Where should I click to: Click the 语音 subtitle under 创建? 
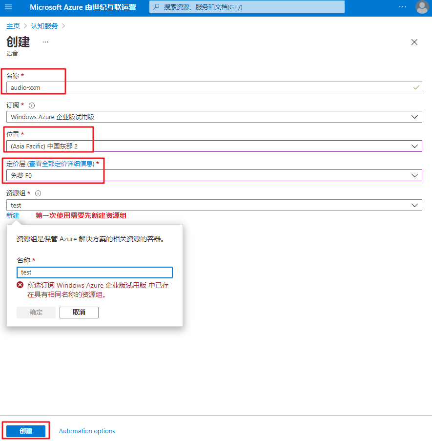pos(12,53)
